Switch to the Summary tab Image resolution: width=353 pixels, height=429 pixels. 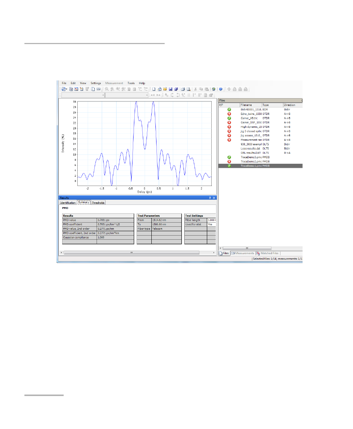84,203
